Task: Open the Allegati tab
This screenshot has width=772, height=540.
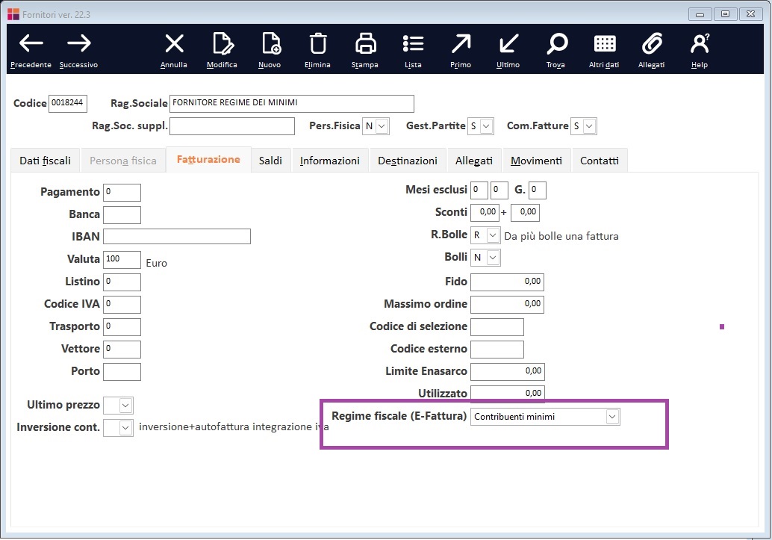Action: 474,161
